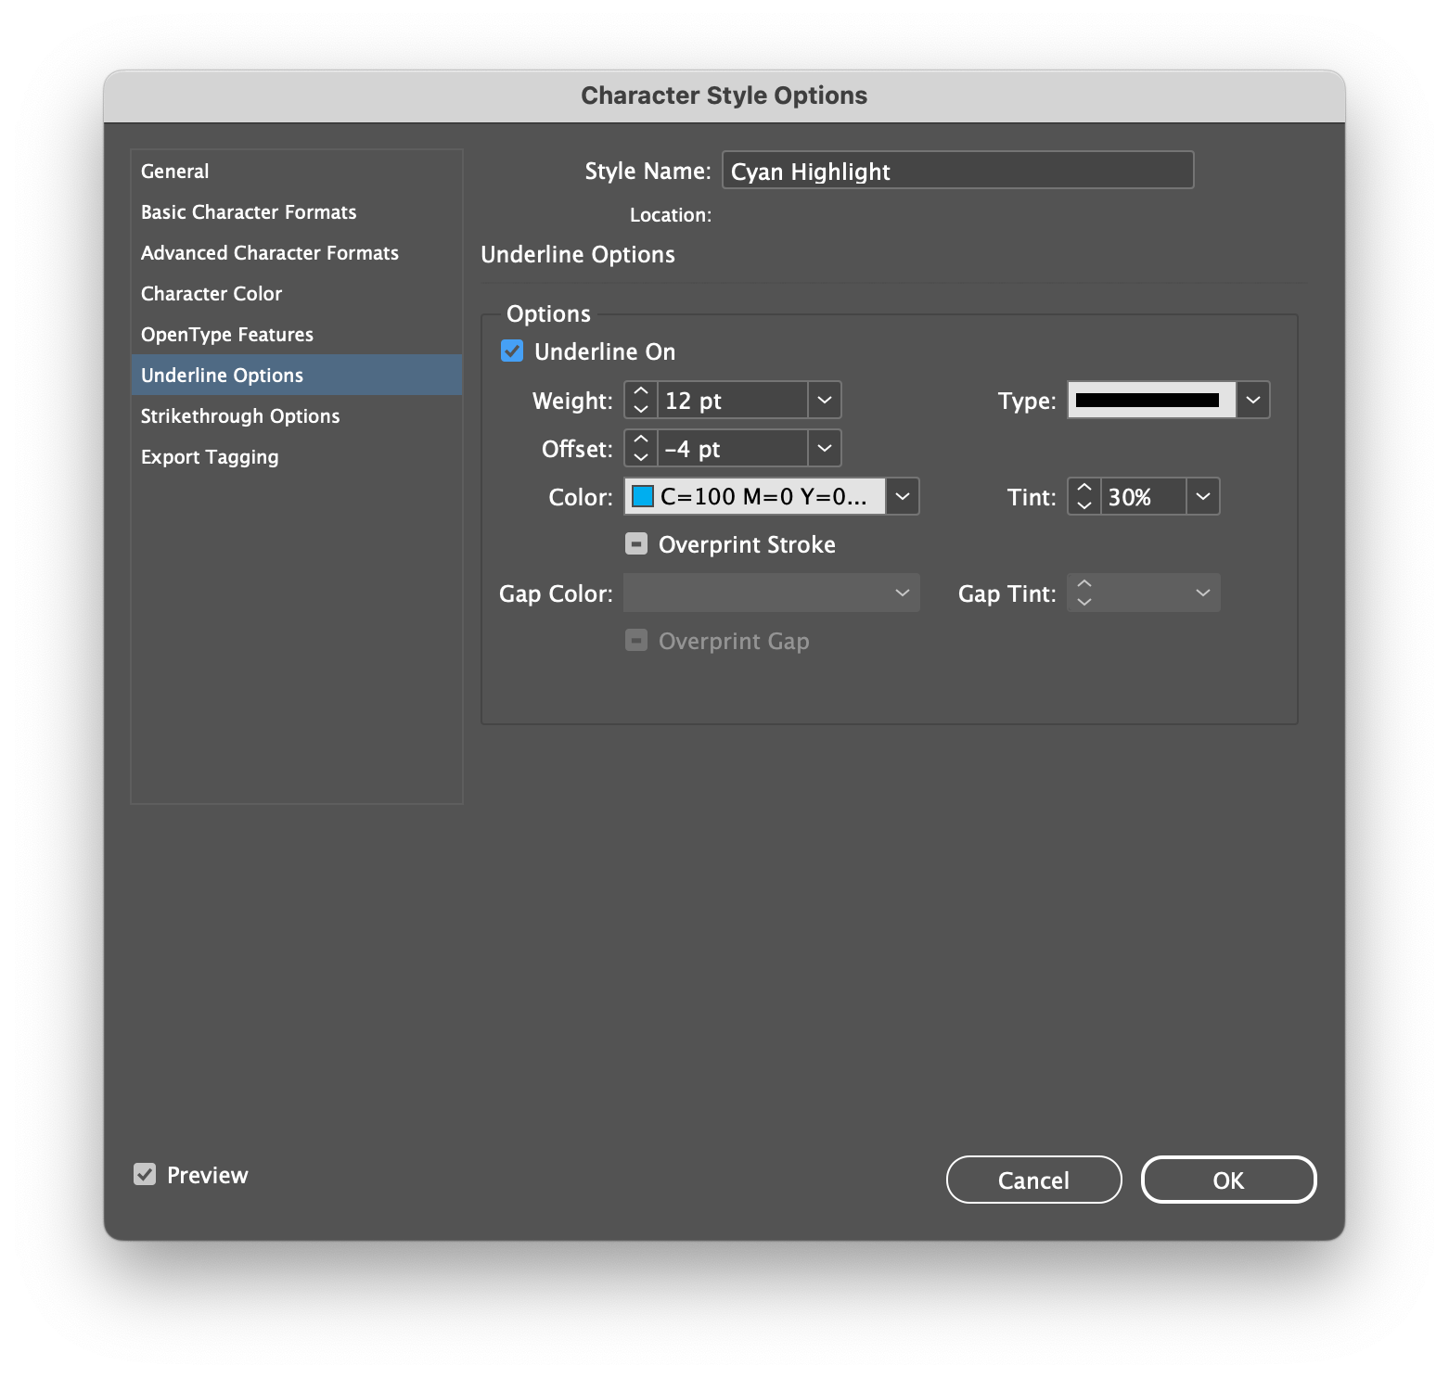Open the Gap Color dropdown

[x=901, y=593]
